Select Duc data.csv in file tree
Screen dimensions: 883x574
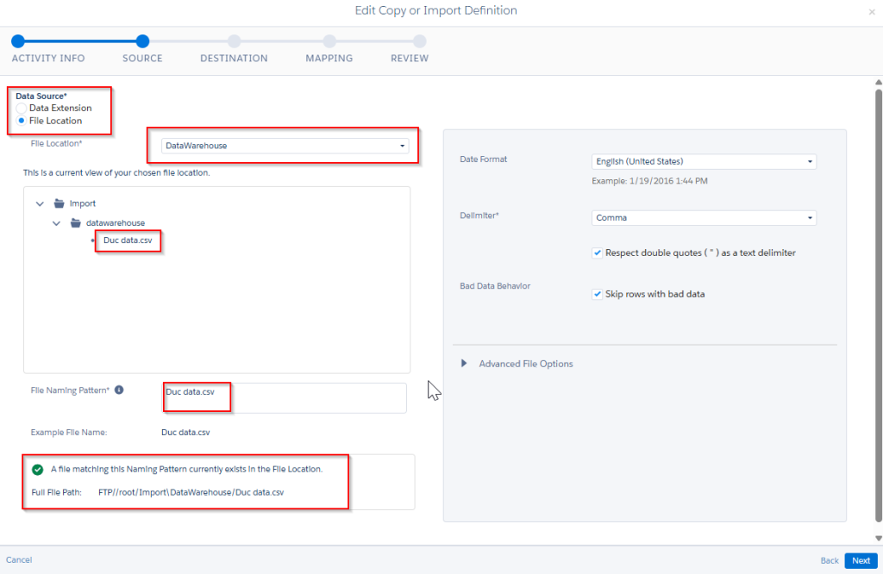coord(129,240)
